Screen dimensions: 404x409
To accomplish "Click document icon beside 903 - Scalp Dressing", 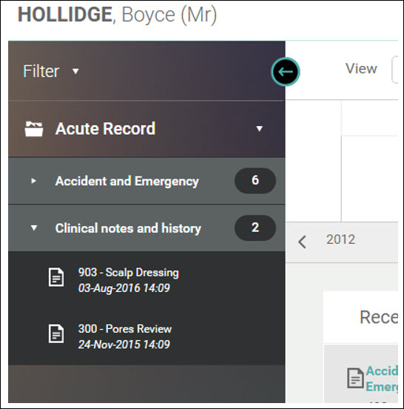I will [x=56, y=277].
